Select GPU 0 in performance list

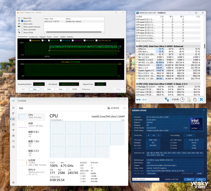32,172
